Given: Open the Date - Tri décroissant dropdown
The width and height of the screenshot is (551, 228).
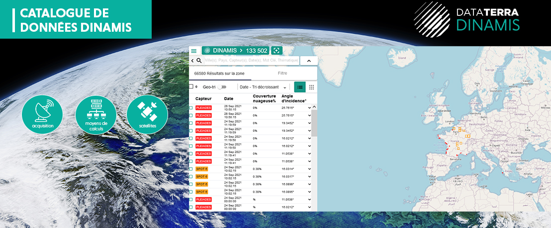Looking at the screenshot, I should 264,87.
